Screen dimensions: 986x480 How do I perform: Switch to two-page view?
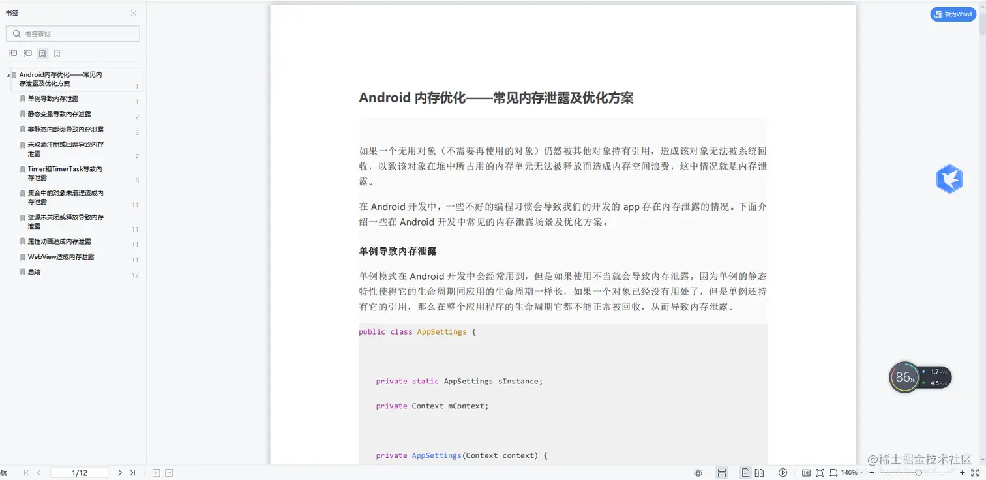[759, 473]
